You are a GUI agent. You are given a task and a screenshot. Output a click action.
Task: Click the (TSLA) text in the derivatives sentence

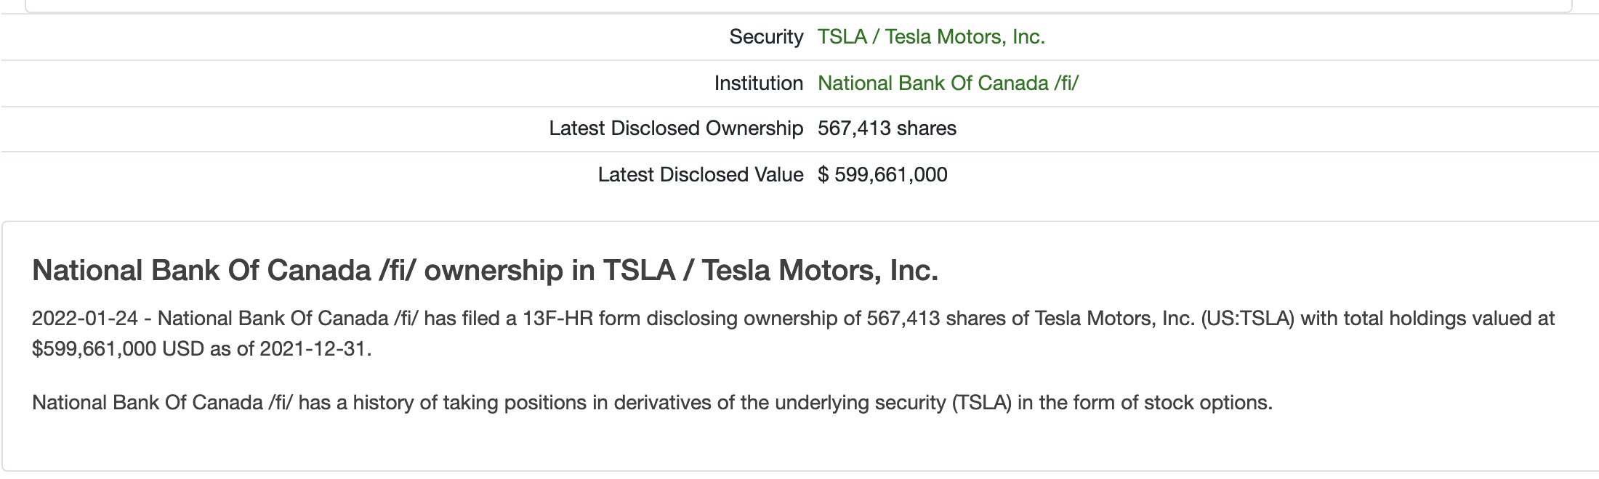coord(981,403)
